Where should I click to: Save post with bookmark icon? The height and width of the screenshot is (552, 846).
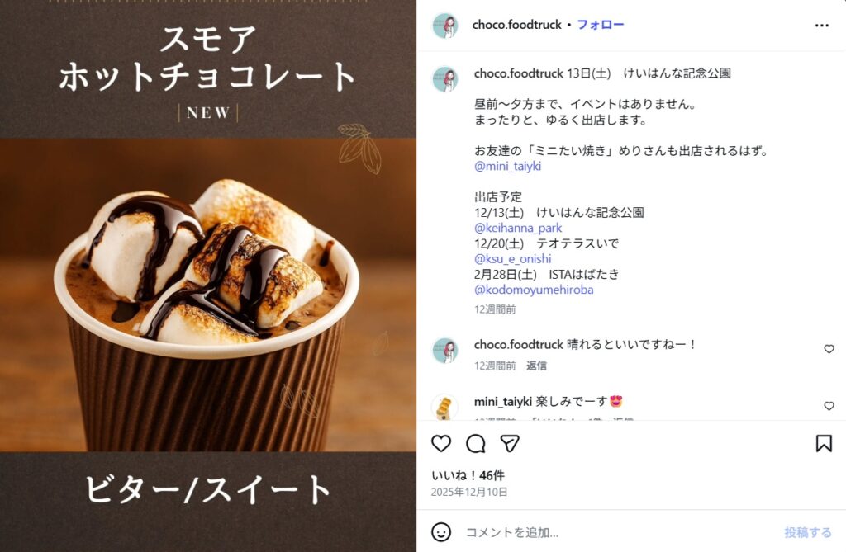click(x=824, y=444)
